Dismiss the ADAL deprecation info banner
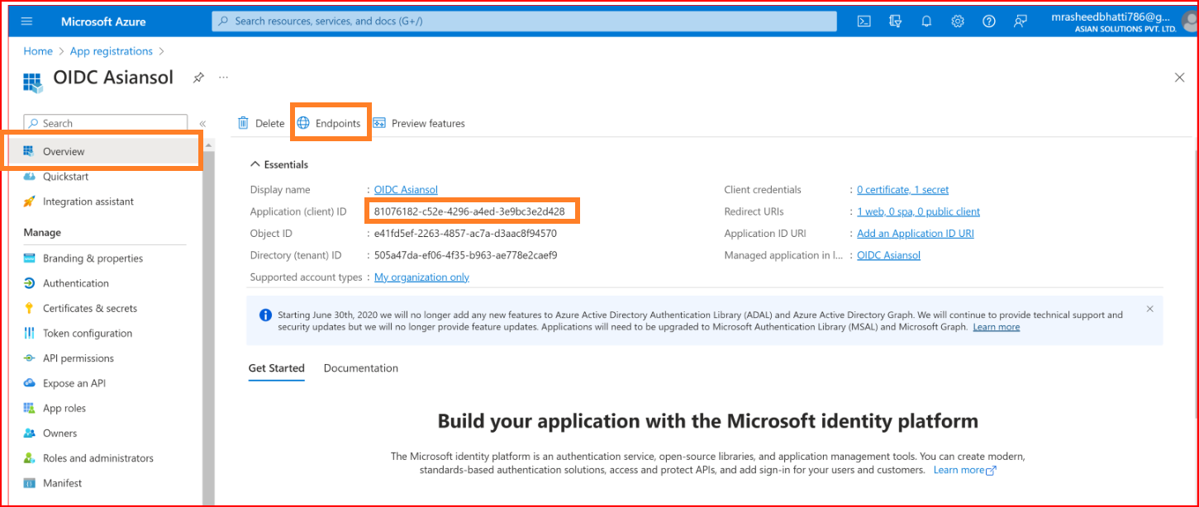This screenshot has width=1199, height=507. click(1149, 309)
